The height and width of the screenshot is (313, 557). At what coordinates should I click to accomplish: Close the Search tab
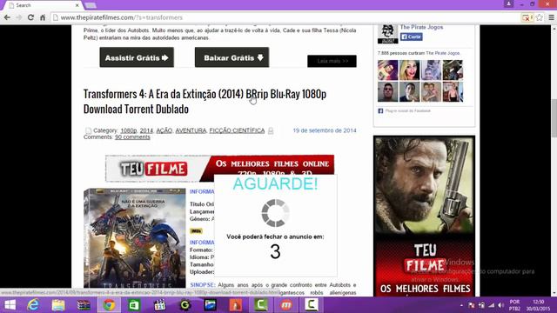coord(77,5)
